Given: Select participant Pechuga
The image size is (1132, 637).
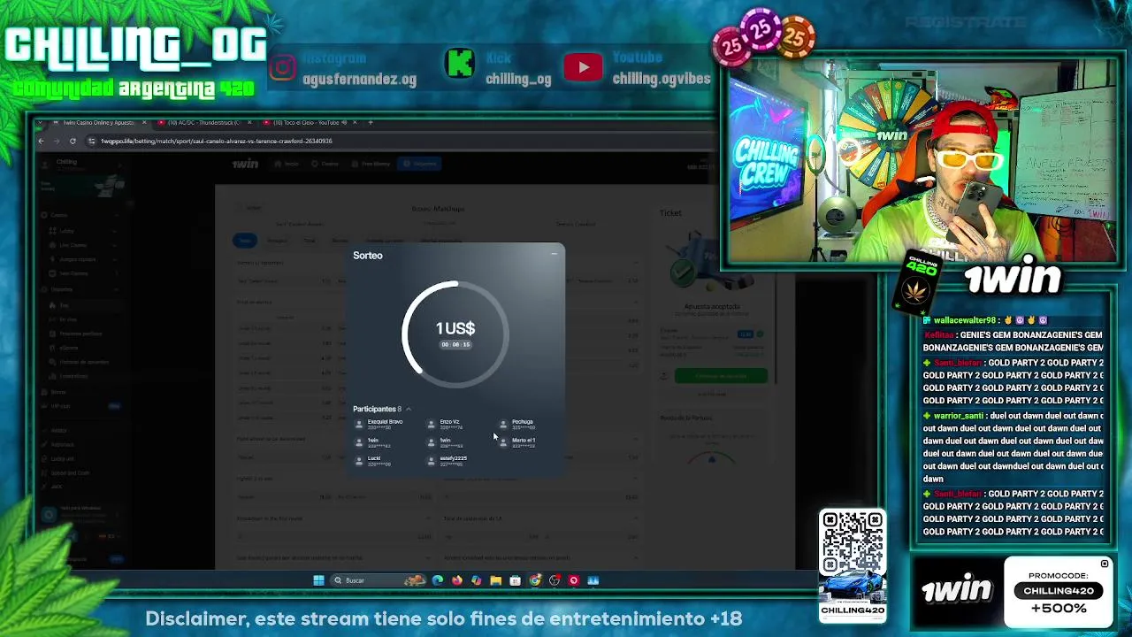Looking at the screenshot, I should pyautogui.click(x=518, y=425).
